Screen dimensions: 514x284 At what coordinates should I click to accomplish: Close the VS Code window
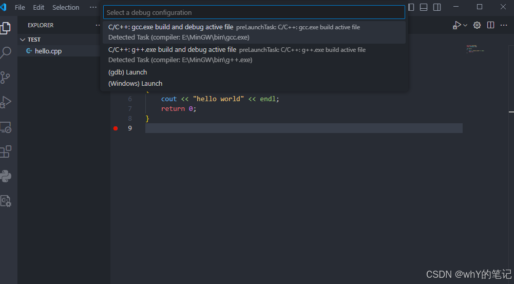[x=503, y=7]
